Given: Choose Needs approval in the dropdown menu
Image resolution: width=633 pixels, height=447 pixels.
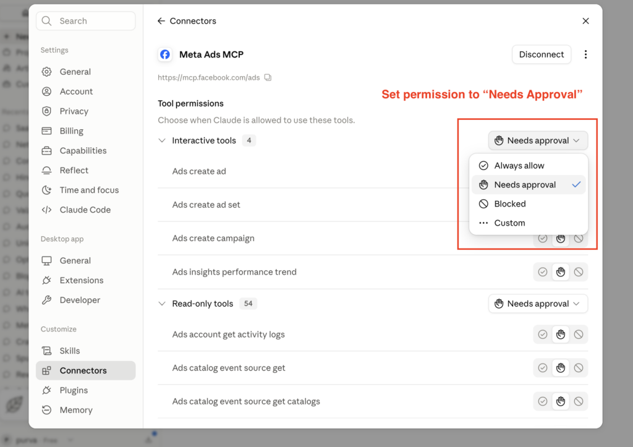Looking at the screenshot, I should [x=529, y=184].
